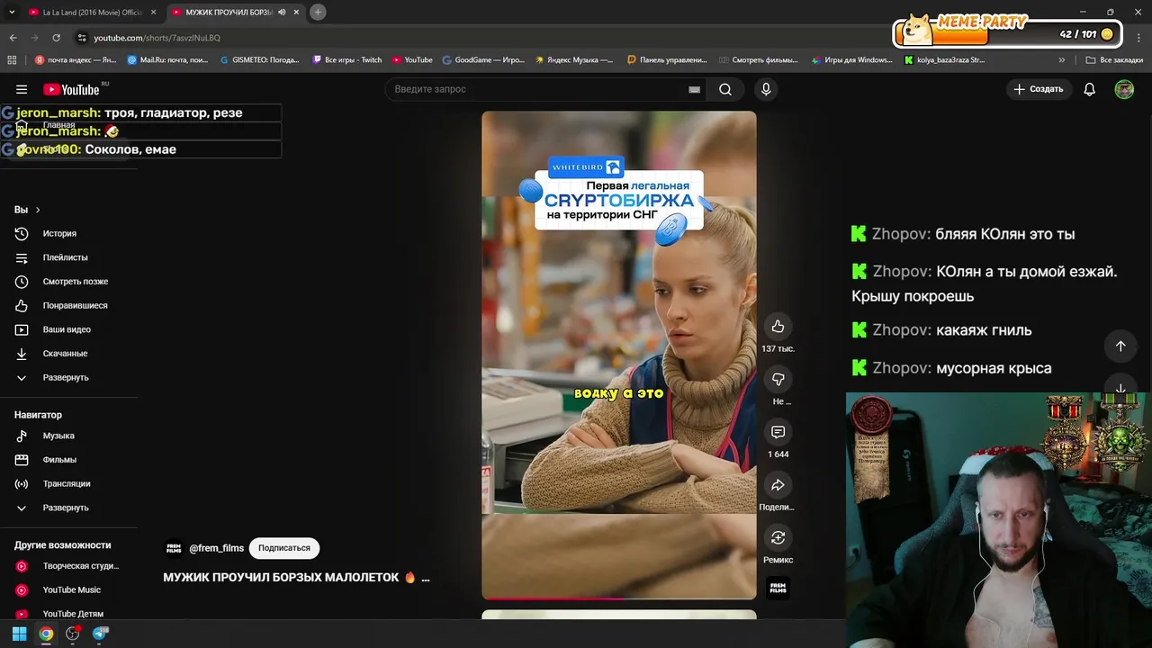Open the Twitch bookmark Все игры
The height and width of the screenshot is (648, 1152).
(x=347, y=60)
